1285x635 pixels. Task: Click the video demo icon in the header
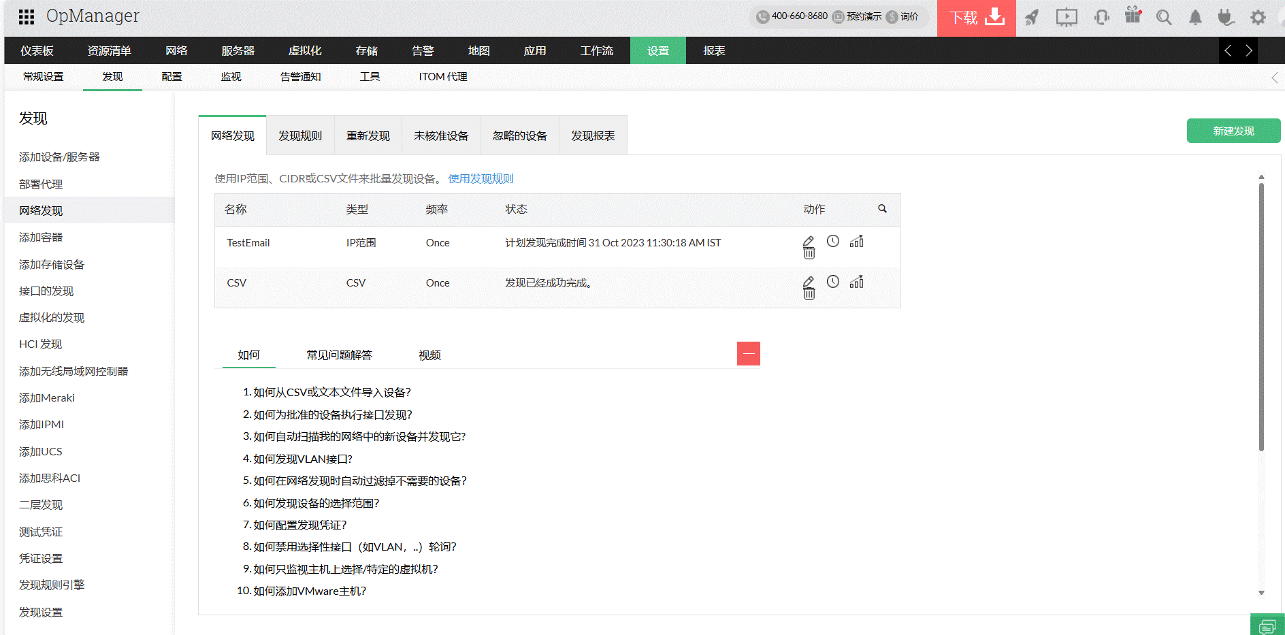1067,16
